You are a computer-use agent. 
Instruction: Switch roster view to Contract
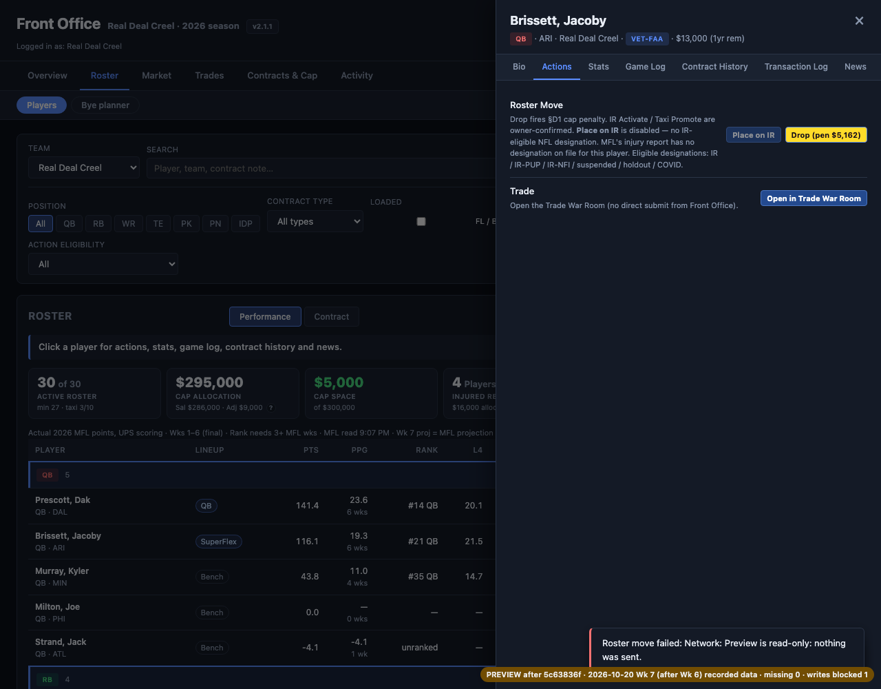332,316
